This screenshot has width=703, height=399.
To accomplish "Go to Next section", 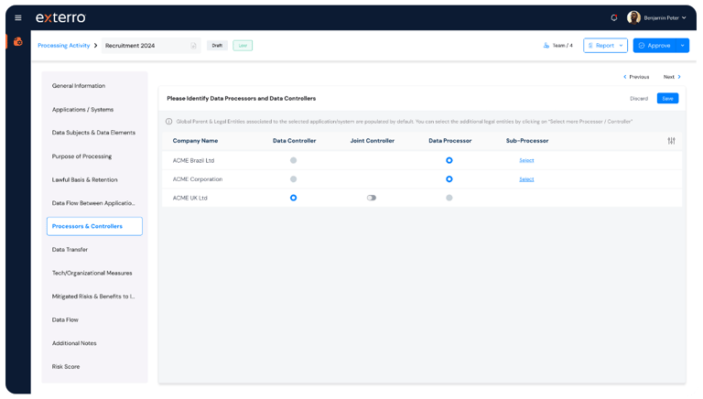I will pyautogui.click(x=672, y=77).
